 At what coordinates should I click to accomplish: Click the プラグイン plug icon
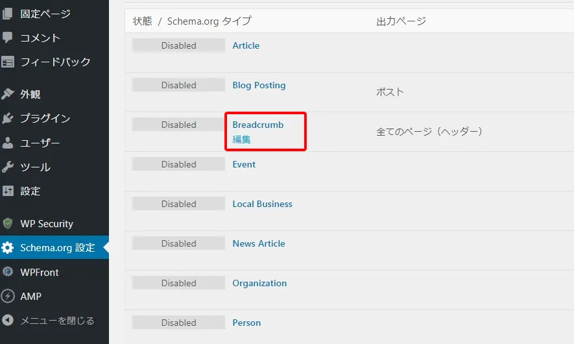pyautogui.click(x=7, y=118)
